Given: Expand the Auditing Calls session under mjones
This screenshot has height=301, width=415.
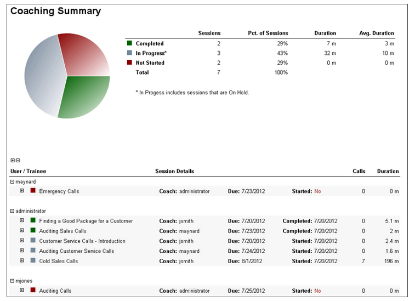Looking at the screenshot, I should coord(22,290).
